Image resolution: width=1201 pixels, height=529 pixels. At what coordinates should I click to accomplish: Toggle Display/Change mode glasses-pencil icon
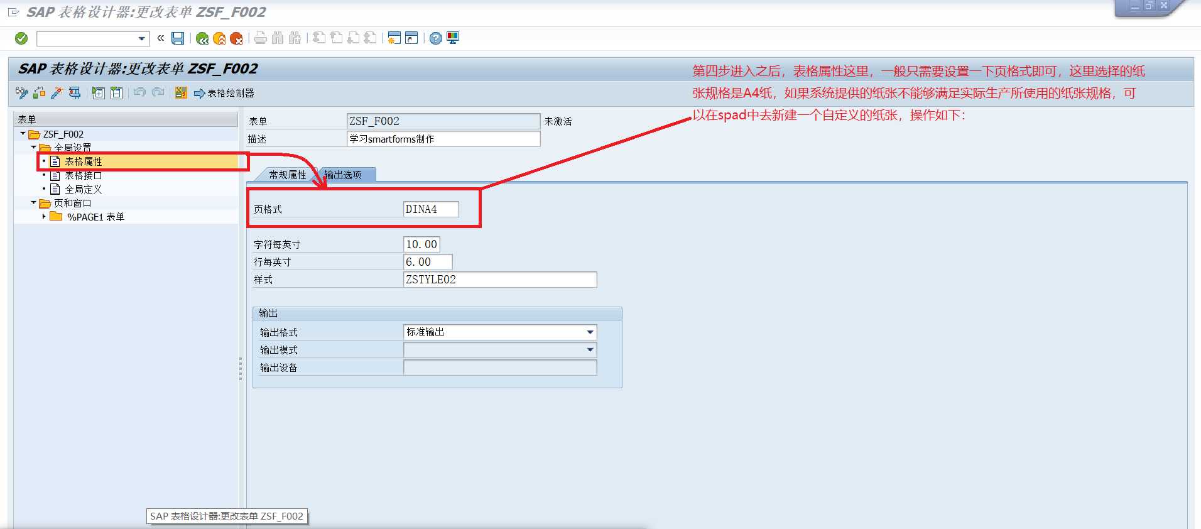pyautogui.click(x=22, y=93)
